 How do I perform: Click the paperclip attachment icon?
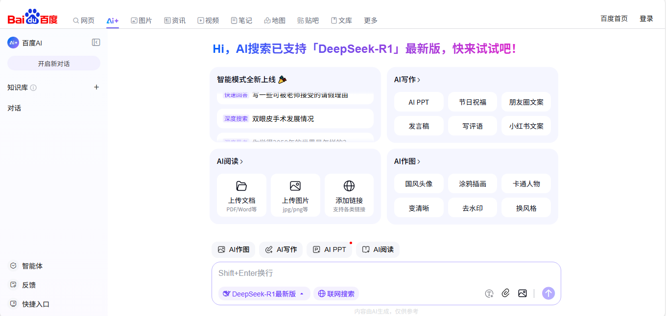[x=506, y=293]
